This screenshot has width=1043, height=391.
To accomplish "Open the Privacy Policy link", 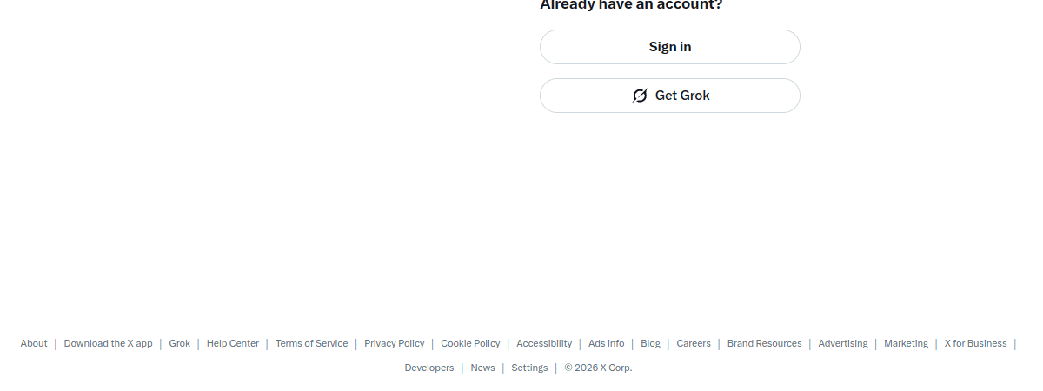I will pyautogui.click(x=394, y=343).
